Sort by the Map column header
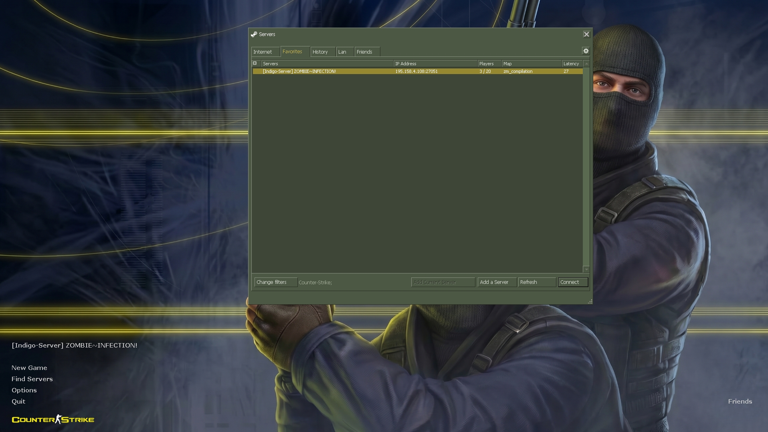 [x=532, y=64]
